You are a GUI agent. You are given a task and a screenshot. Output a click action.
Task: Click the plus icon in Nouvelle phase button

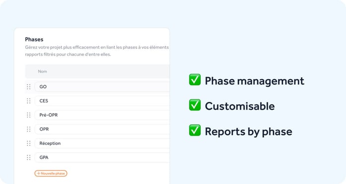(x=39, y=174)
